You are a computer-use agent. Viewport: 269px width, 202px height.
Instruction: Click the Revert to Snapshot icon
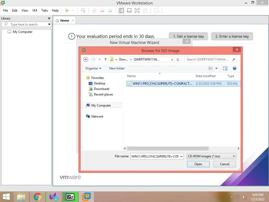pos(102,11)
